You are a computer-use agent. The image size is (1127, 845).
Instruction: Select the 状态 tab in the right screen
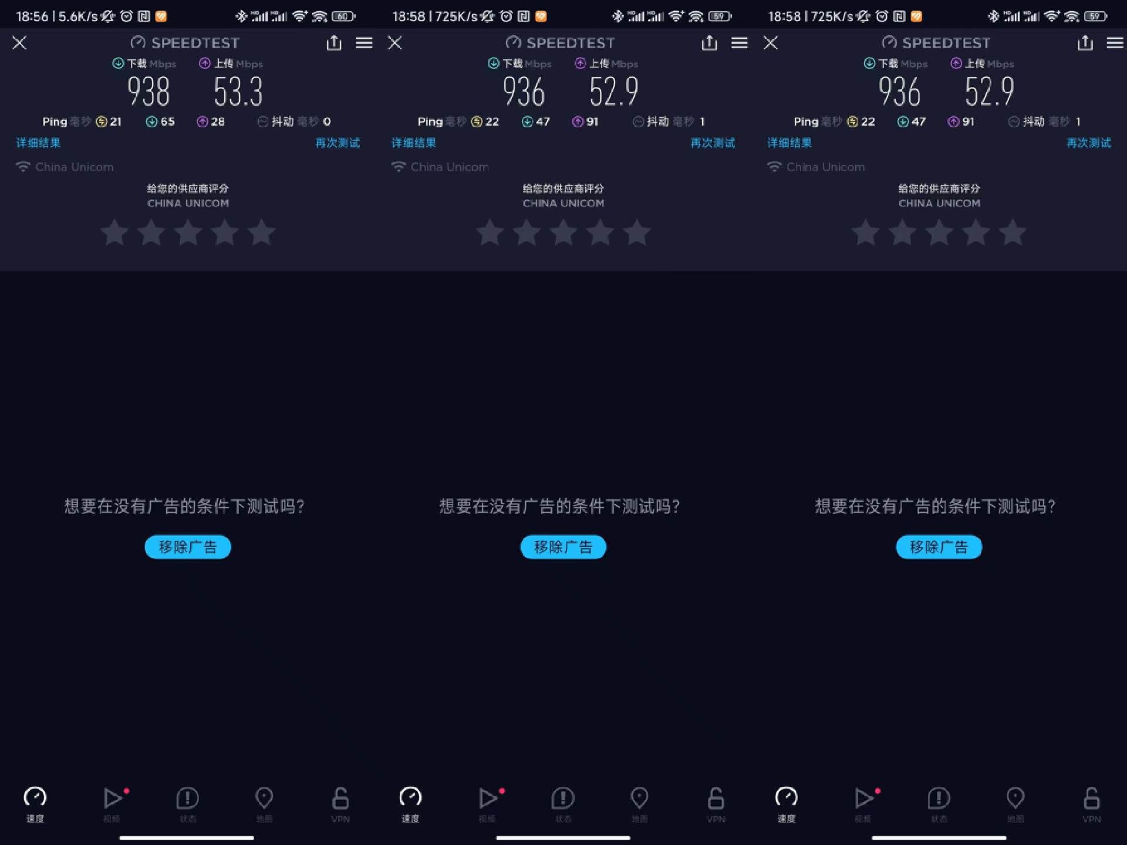point(939,805)
